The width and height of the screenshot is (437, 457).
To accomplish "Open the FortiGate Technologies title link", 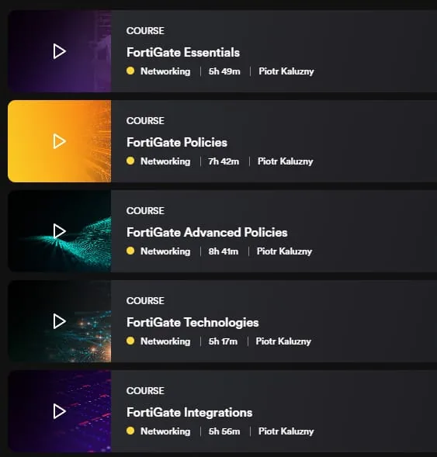I will pos(192,323).
